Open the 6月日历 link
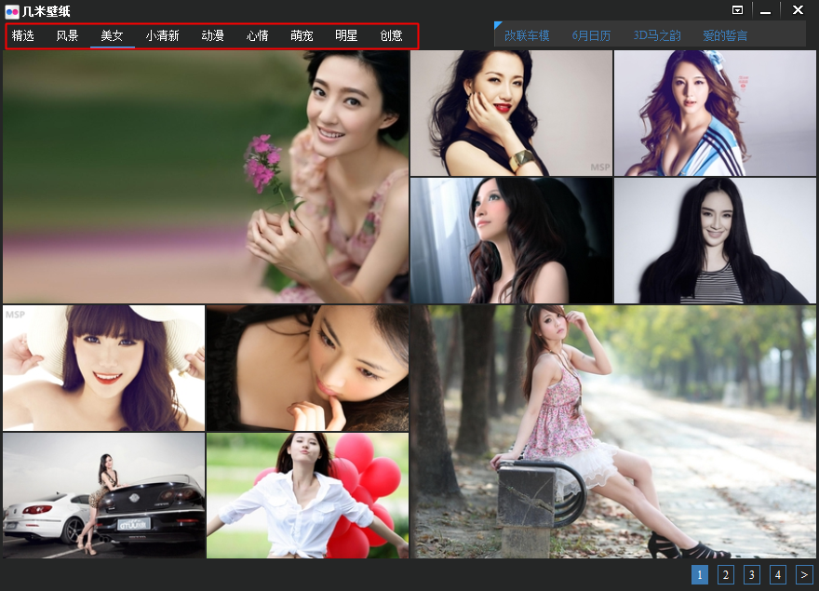819x591 pixels. (591, 35)
